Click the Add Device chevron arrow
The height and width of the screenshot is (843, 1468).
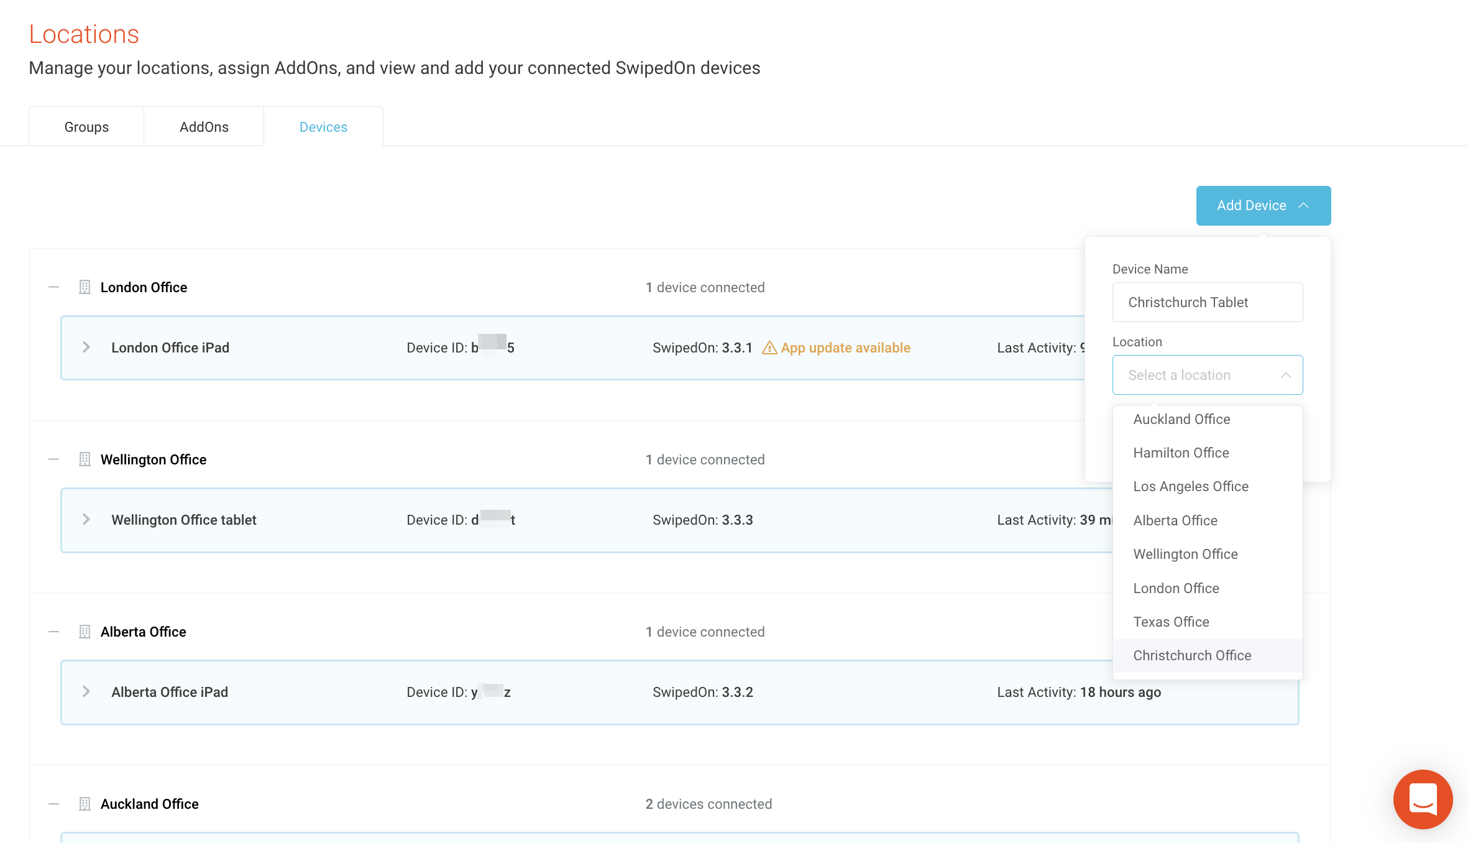[x=1304, y=205]
